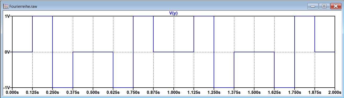Viewport: 344px width, 98px height.
Task: Click the 1.875s time axis label
Action: [x=315, y=93]
